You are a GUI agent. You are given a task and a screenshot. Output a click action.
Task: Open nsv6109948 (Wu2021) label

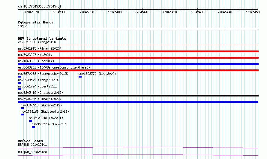[x=46, y=118]
